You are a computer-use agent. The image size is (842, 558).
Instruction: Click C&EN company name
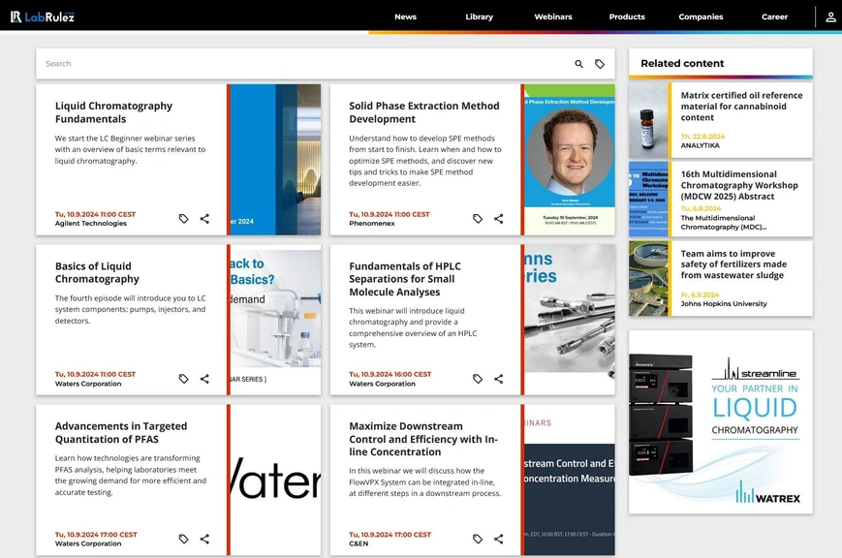pyautogui.click(x=359, y=543)
